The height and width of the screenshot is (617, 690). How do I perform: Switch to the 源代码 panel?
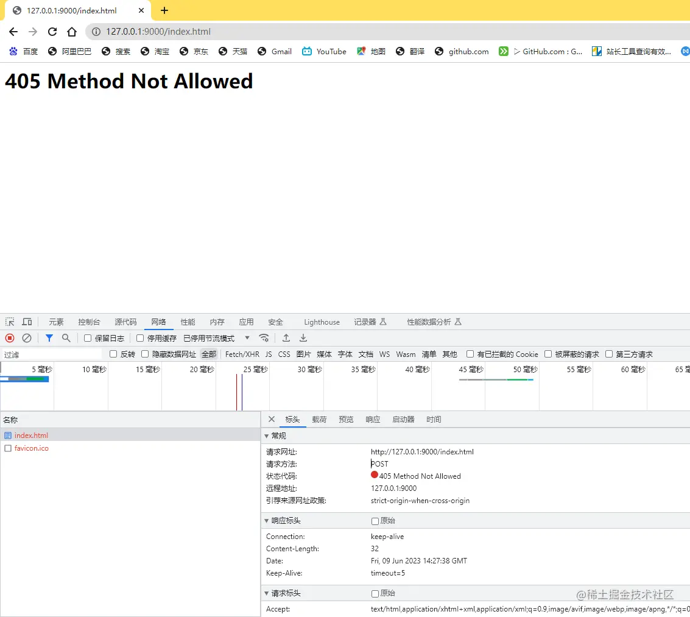[x=125, y=322]
